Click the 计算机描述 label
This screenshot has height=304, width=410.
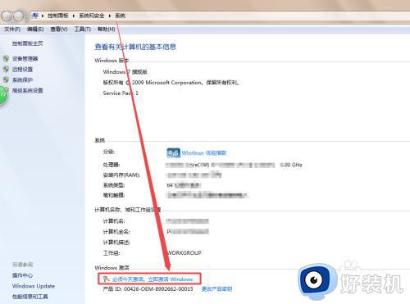(x=116, y=243)
